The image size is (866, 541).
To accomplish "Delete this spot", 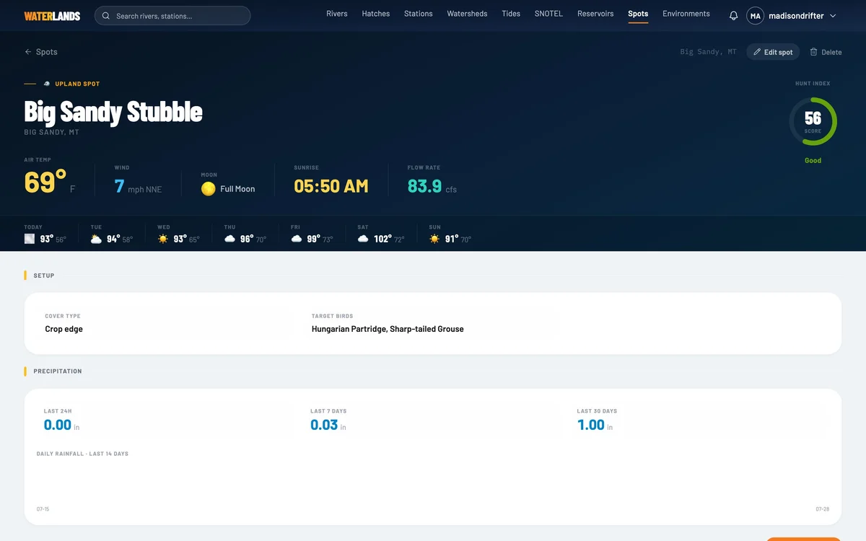I will pyautogui.click(x=826, y=52).
